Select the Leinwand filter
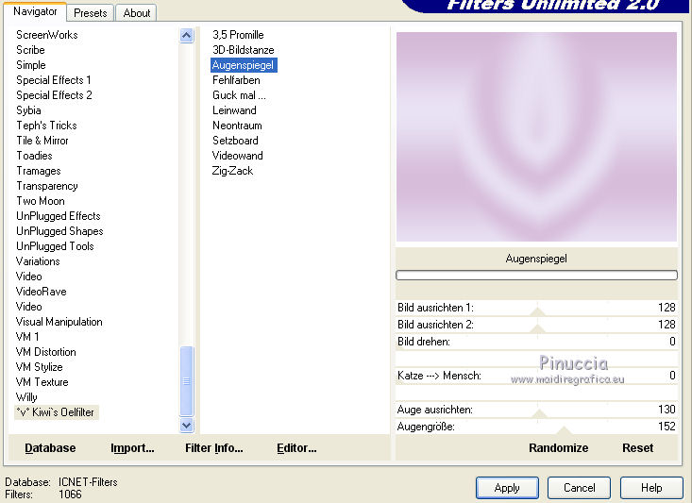This screenshot has width=692, height=503. [x=234, y=110]
